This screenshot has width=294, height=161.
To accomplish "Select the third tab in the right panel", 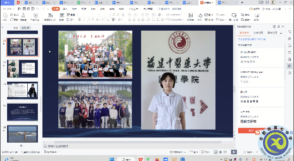I will coord(272,33).
